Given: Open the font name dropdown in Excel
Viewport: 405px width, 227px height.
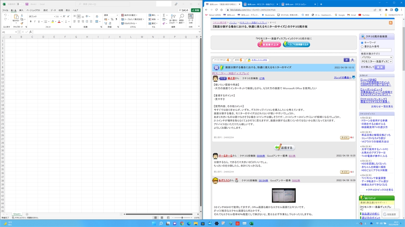Looking at the screenshot, I should (55, 17).
